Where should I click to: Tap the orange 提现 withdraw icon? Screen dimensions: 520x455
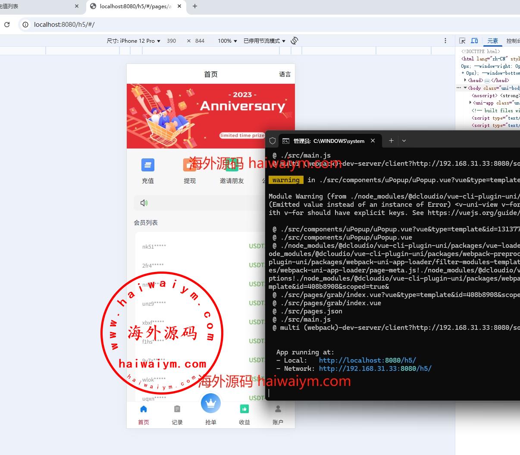click(x=190, y=165)
